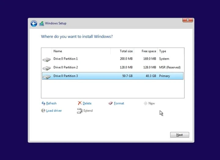Click the MSR (Reserved) type cell
Image resolution: width=220 pixels, height=160 pixels.
click(x=170, y=67)
